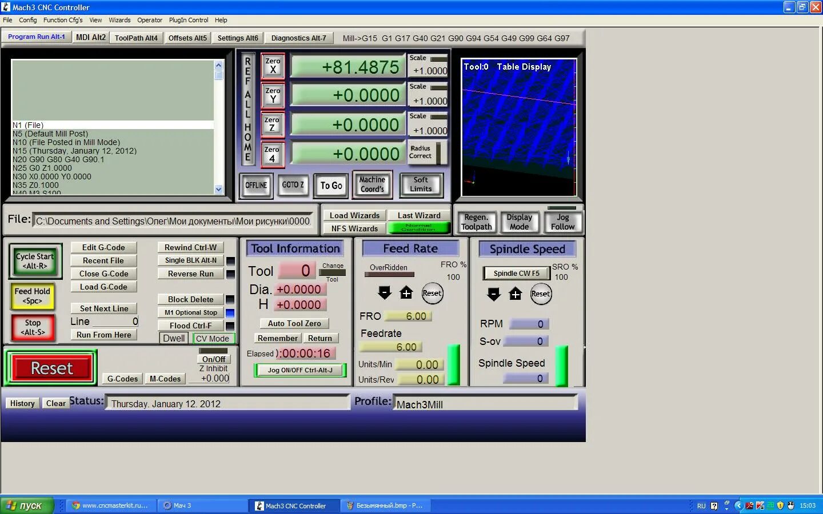The image size is (823, 514).
Task: Open the Безымянный.bmp Paint taskbar item
Action: [386, 505]
